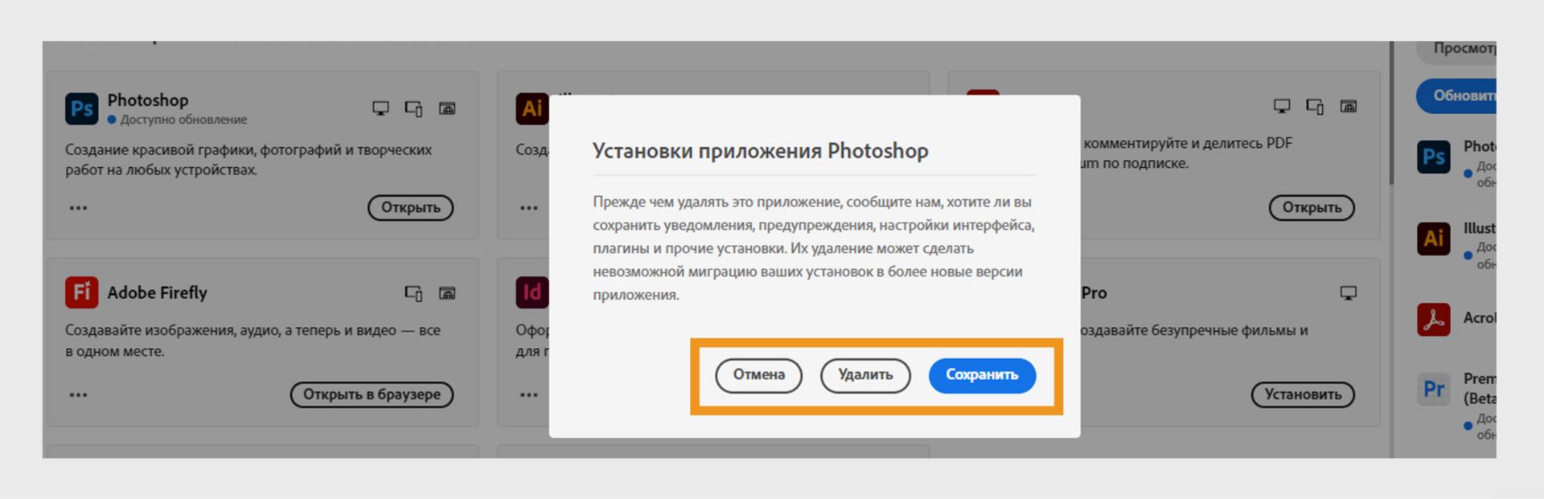Image resolution: width=1544 pixels, height=499 pixels.
Task: Click the Ps icon in the right updates list
Action: (1434, 157)
